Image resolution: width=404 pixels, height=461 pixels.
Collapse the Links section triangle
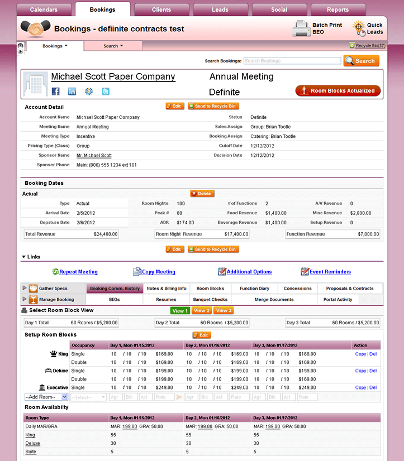pyautogui.click(x=23, y=257)
